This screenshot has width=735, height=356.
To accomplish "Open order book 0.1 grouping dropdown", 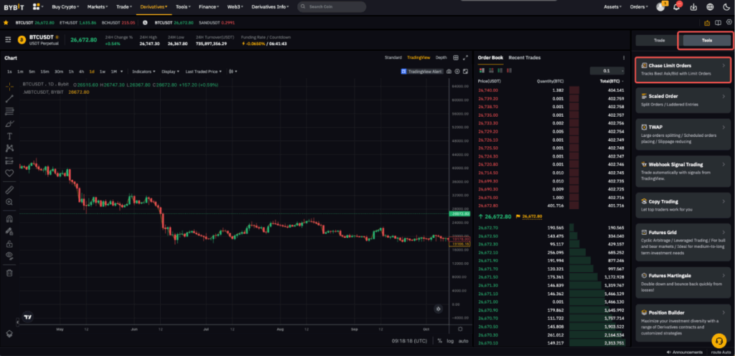I will click(607, 71).
